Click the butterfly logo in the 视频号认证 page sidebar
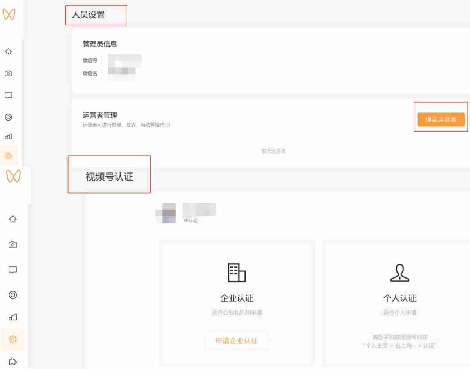The image size is (470, 369). pyautogui.click(x=13, y=176)
